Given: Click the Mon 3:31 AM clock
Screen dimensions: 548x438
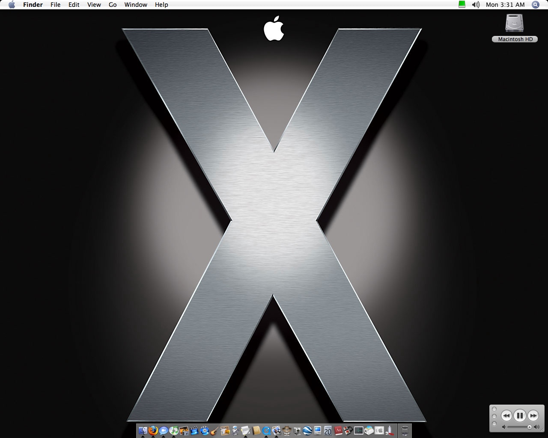Looking at the screenshot, I should pyautogui.click(x=505, y=5).
